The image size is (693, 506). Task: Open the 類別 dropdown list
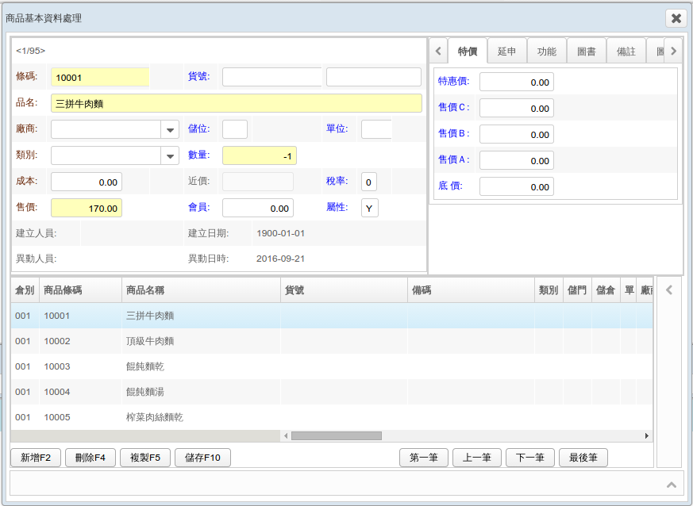point(170,156)
